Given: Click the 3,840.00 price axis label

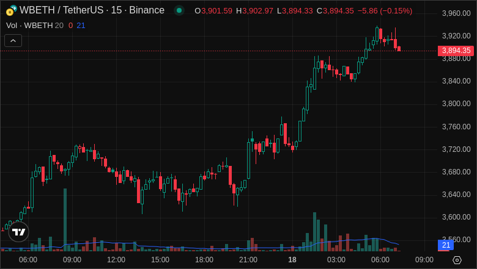Looking at the screenshot, I should click(456, 81).
